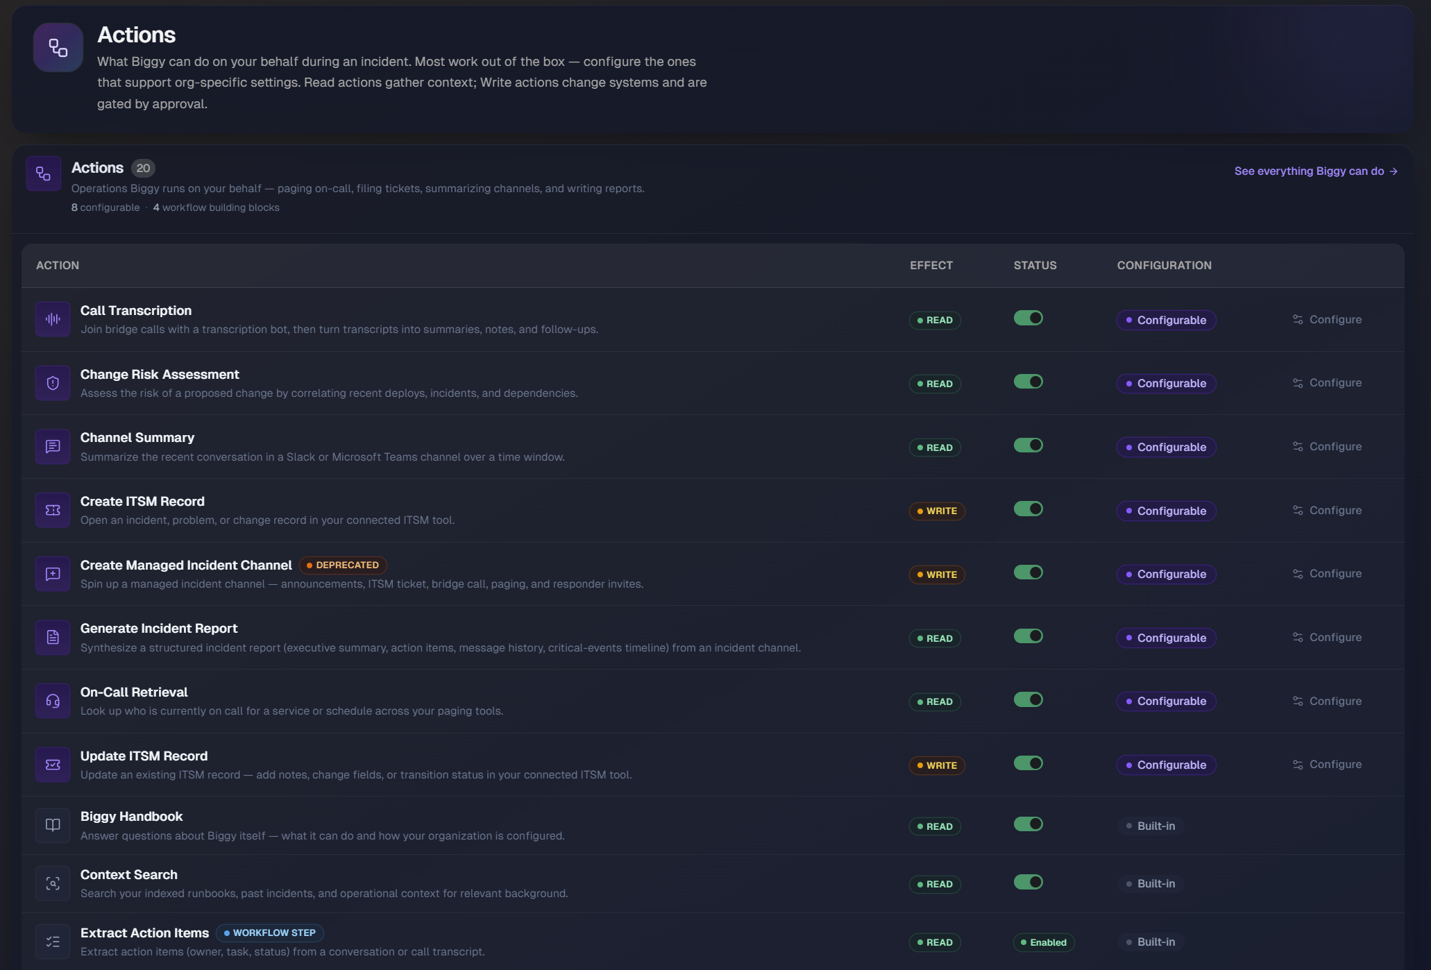Viewport: 1431px width, 970px height.
Task: Click the ACTION column header
Action: coord(58,265)
